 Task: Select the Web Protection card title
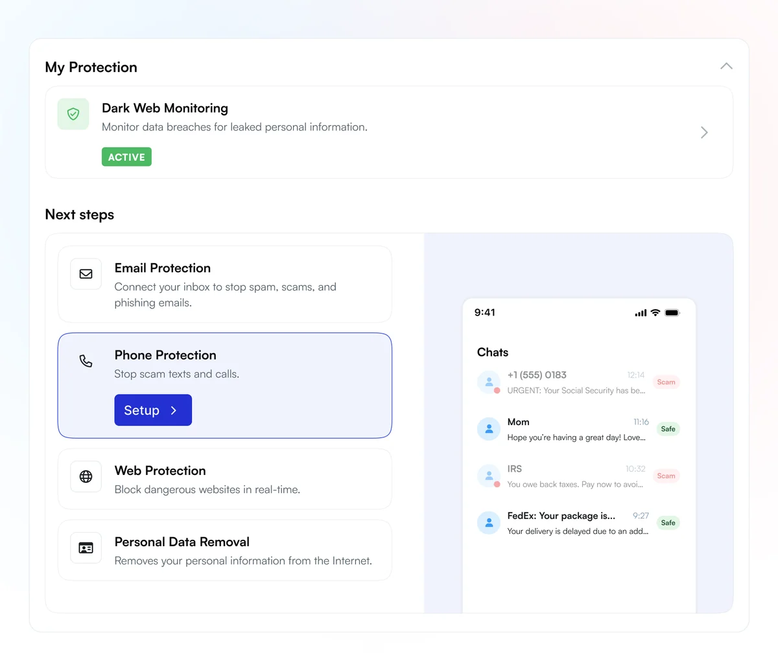tap(160, 470)
